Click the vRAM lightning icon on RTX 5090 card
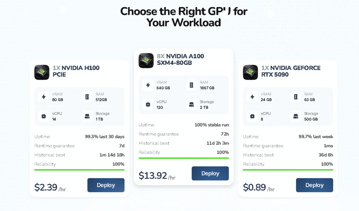Viewport: 359px width, 211px height. coord(252,97)
